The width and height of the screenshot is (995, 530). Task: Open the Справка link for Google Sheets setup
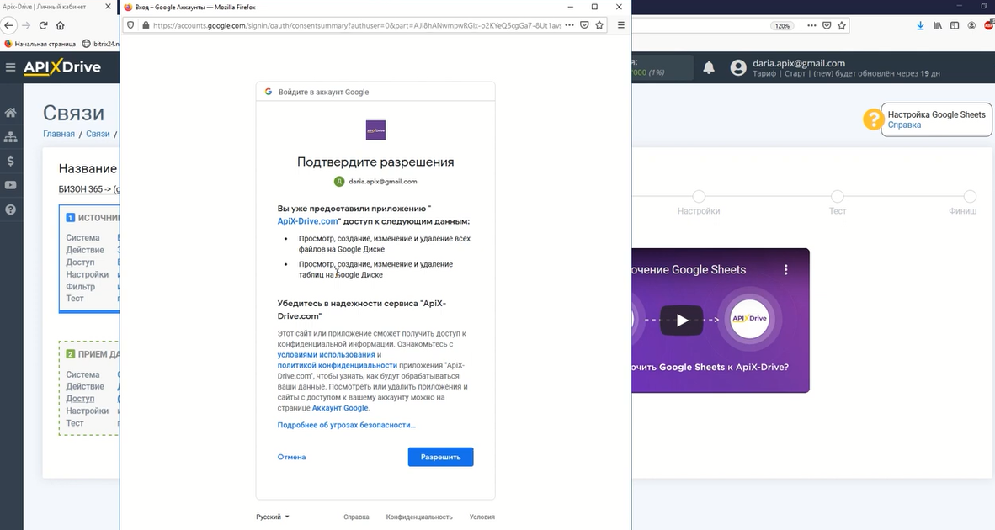tap(904, 125)
